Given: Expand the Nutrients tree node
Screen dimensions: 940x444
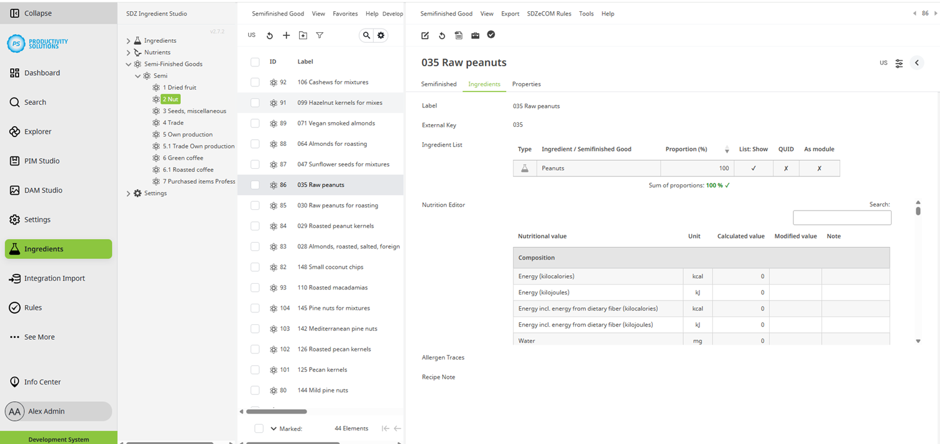Looking at the screenshot, I should click(x=128, y=52).
